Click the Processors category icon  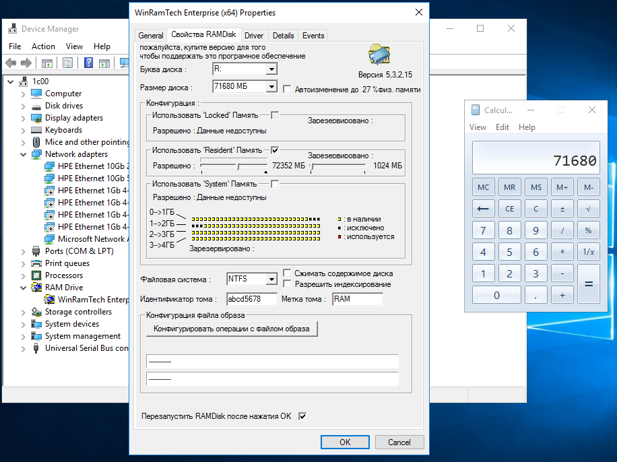point(36,275)
